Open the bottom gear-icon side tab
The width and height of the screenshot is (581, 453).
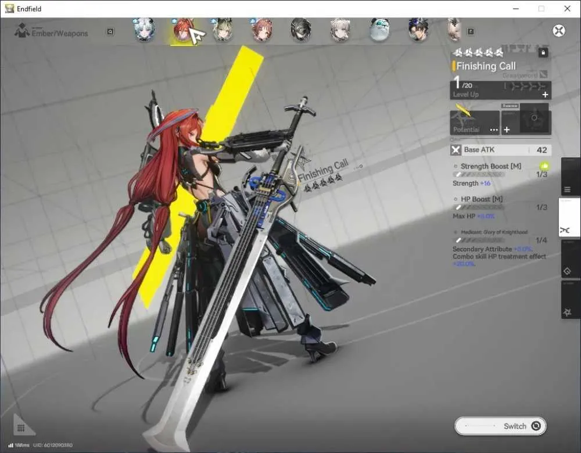(567, 312)
